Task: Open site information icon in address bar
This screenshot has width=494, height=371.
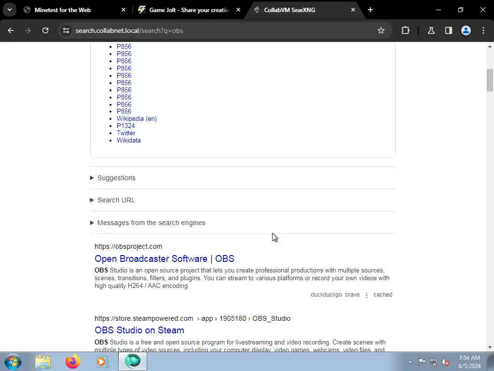Action: click(66, 30)
